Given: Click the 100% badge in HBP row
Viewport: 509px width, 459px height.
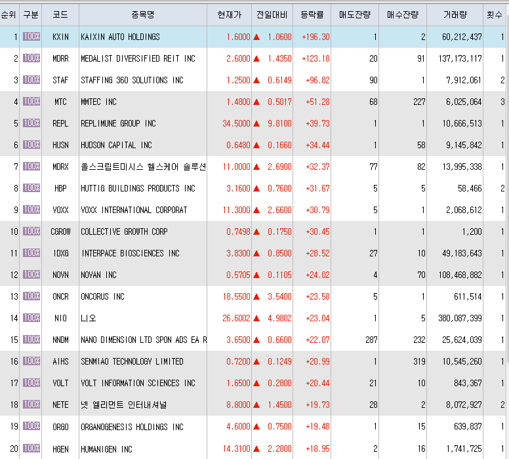Looking at the screenshot, I should (31, 188).
